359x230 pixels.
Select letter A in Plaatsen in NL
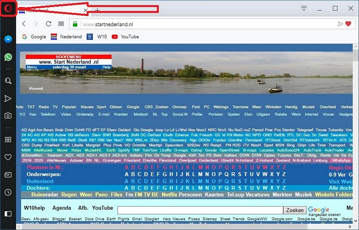[127, 168]
